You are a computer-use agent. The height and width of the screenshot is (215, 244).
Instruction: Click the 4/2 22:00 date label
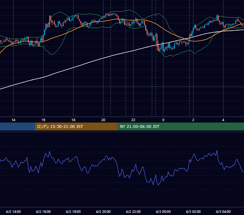pyautogui.click(x=133, y=211)
